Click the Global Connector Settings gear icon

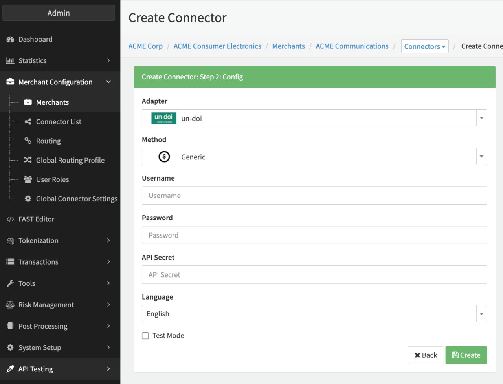[x=28, y=199]
